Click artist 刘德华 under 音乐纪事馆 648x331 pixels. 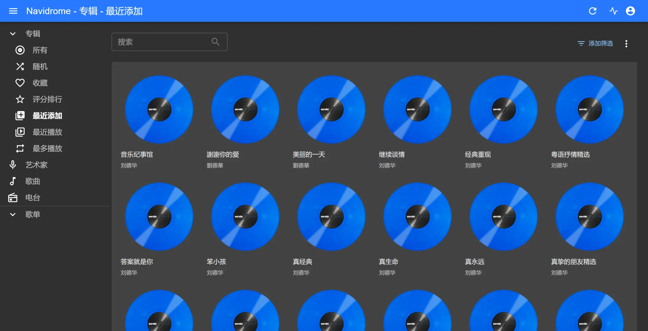tap(129, 165)
